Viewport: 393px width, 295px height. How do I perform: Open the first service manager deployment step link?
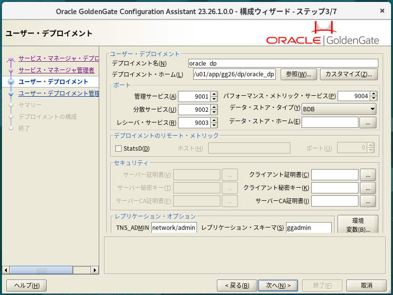click(58, 58)
